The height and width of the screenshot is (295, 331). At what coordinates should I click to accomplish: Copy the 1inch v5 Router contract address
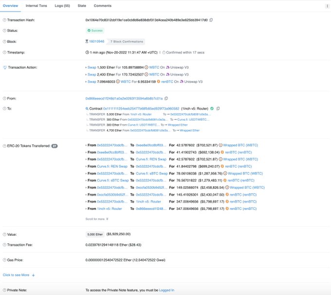coord(218,108)
